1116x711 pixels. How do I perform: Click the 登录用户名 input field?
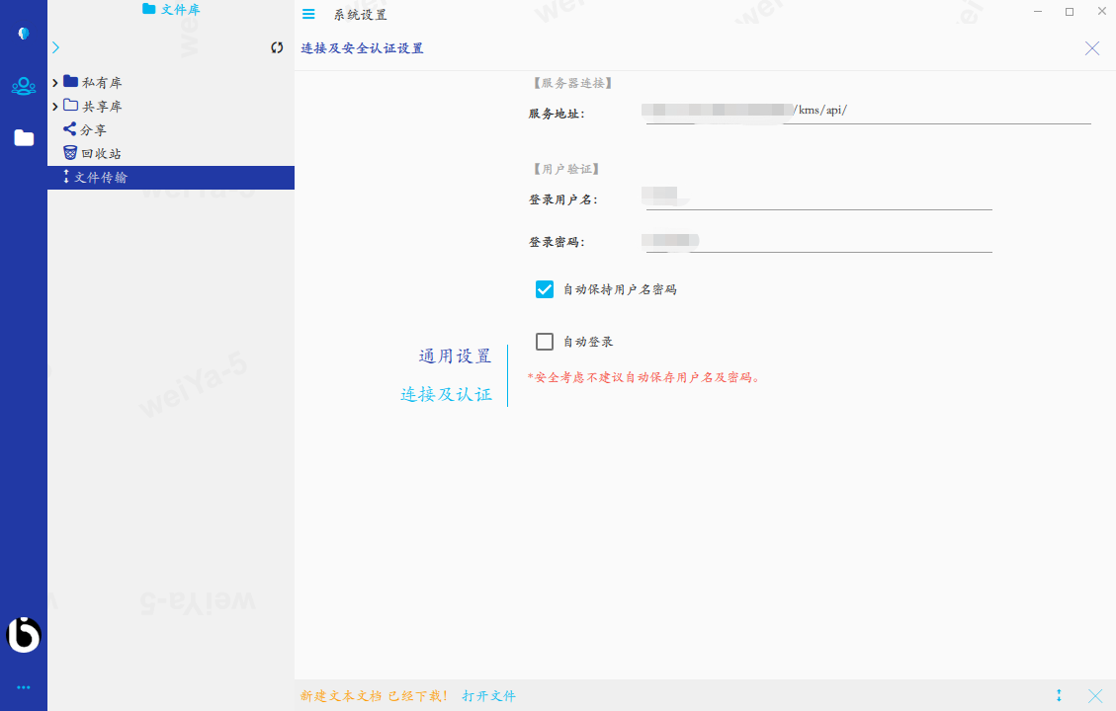(818, 197)
